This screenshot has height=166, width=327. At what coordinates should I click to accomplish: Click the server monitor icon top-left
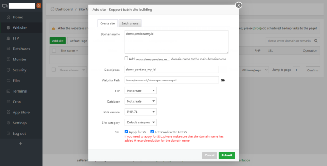pyautogui.click(x=5, y=6)
